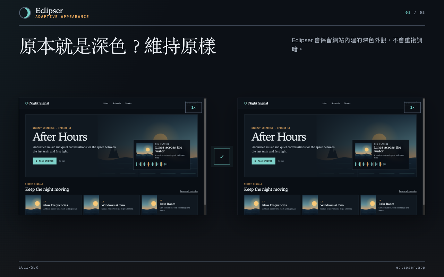Viewport: 444px width, 277px height.
Task: Open Schedule in right preview nav
Action: [335, 103]
